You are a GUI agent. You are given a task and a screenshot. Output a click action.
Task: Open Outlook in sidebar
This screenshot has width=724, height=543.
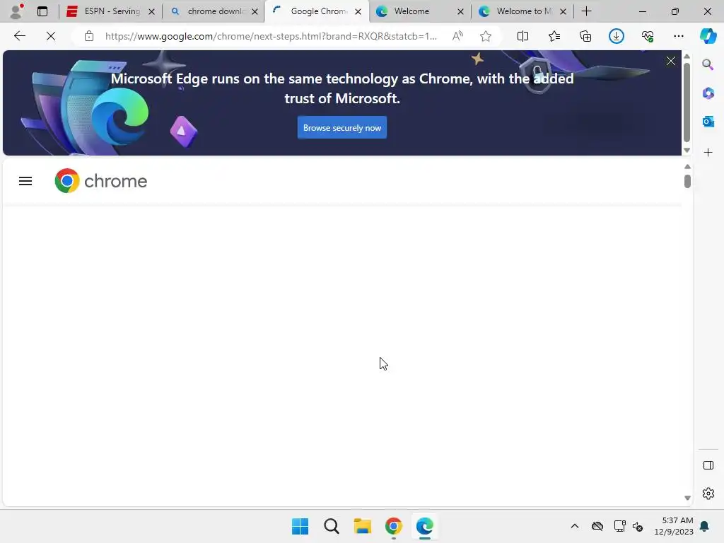point(708,122)
